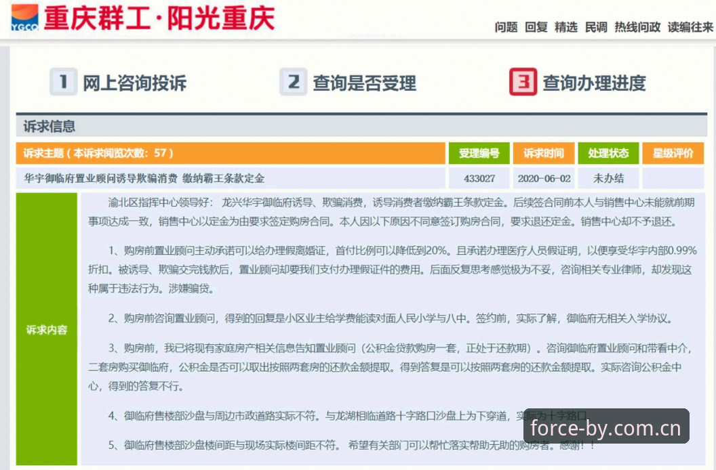Click the 诉求时间 column header

coord(544,153)
